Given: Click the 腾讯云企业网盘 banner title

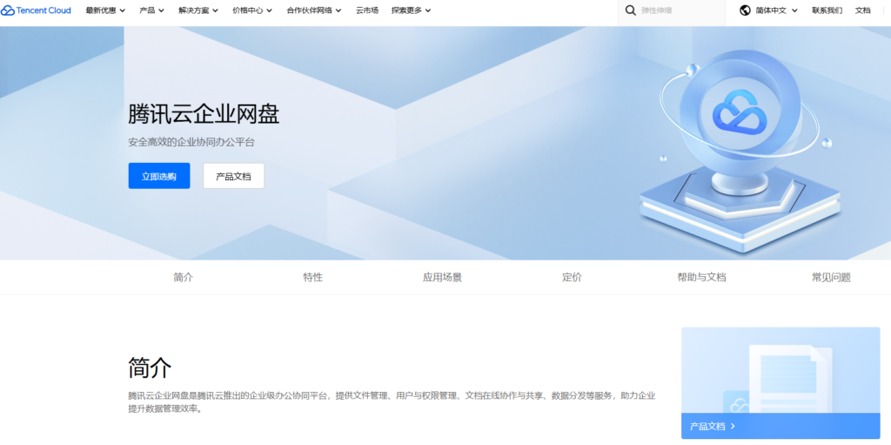Looking at the screenshot, I should 204,115.
